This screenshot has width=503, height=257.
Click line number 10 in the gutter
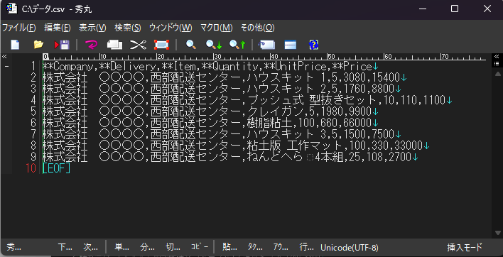[31, 168]
